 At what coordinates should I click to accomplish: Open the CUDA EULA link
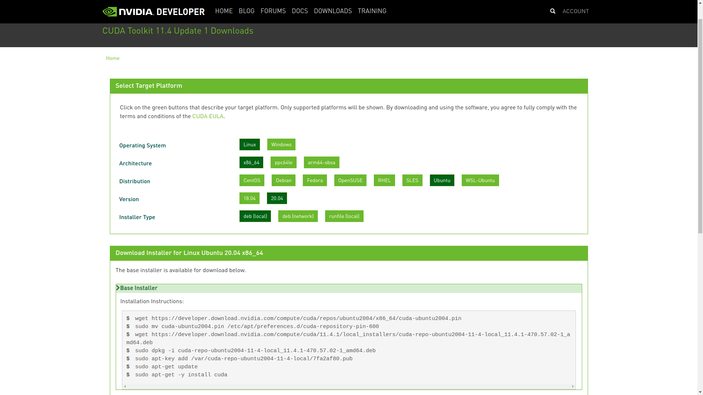208,116
